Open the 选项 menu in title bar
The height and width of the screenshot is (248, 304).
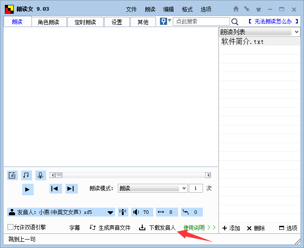pos(206,9)
